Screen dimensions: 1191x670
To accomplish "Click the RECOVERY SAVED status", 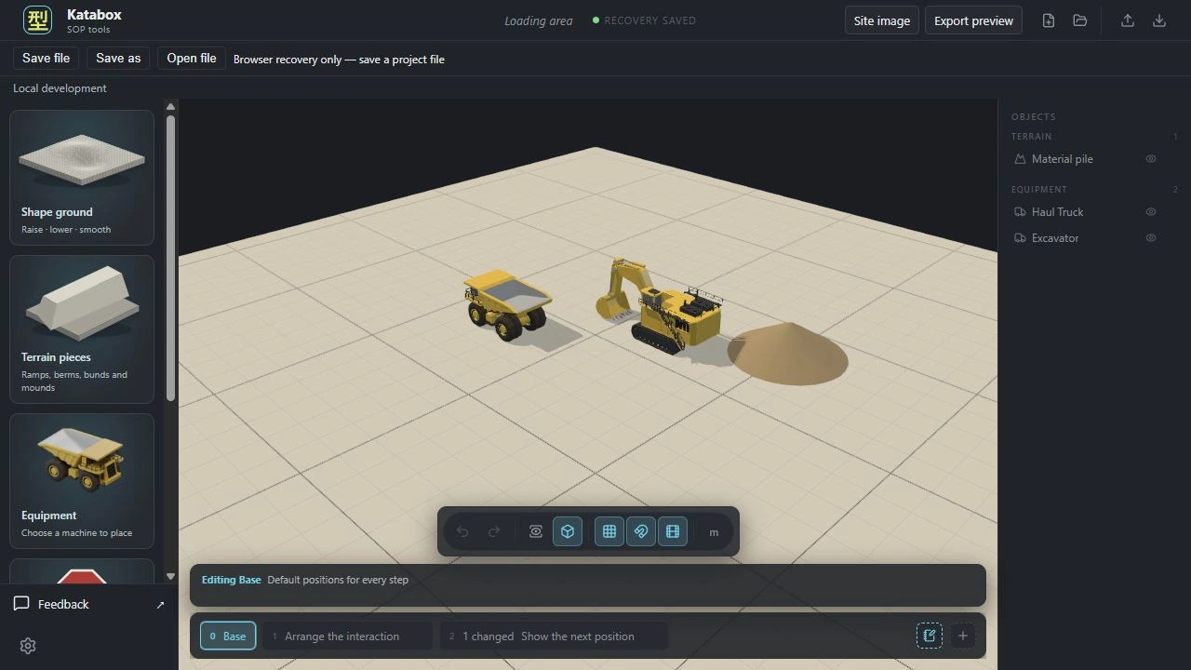I will (644, 20).
